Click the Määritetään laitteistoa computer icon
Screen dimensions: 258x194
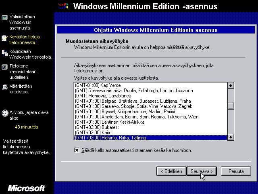pyautogui.click(x=4, y=87)
